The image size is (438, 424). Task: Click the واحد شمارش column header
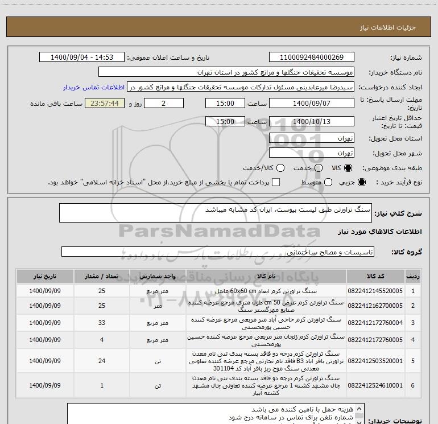point(158,276)
